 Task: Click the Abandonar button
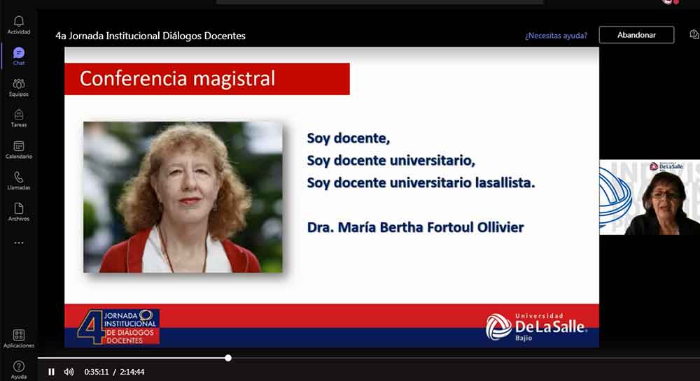coord(636,35)
